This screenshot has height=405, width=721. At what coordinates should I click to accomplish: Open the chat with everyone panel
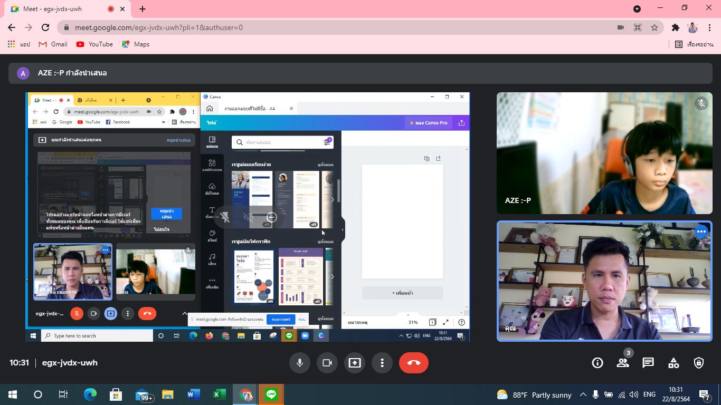pyautogui.click(x=648, y=363)
